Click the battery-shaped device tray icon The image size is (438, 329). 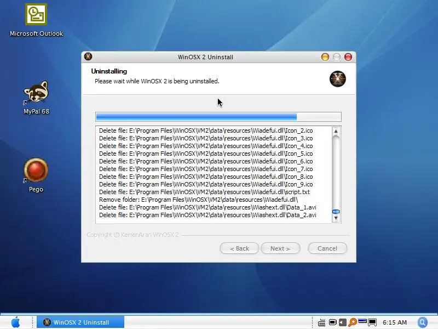pyautogui.click(x=332, y=322)
